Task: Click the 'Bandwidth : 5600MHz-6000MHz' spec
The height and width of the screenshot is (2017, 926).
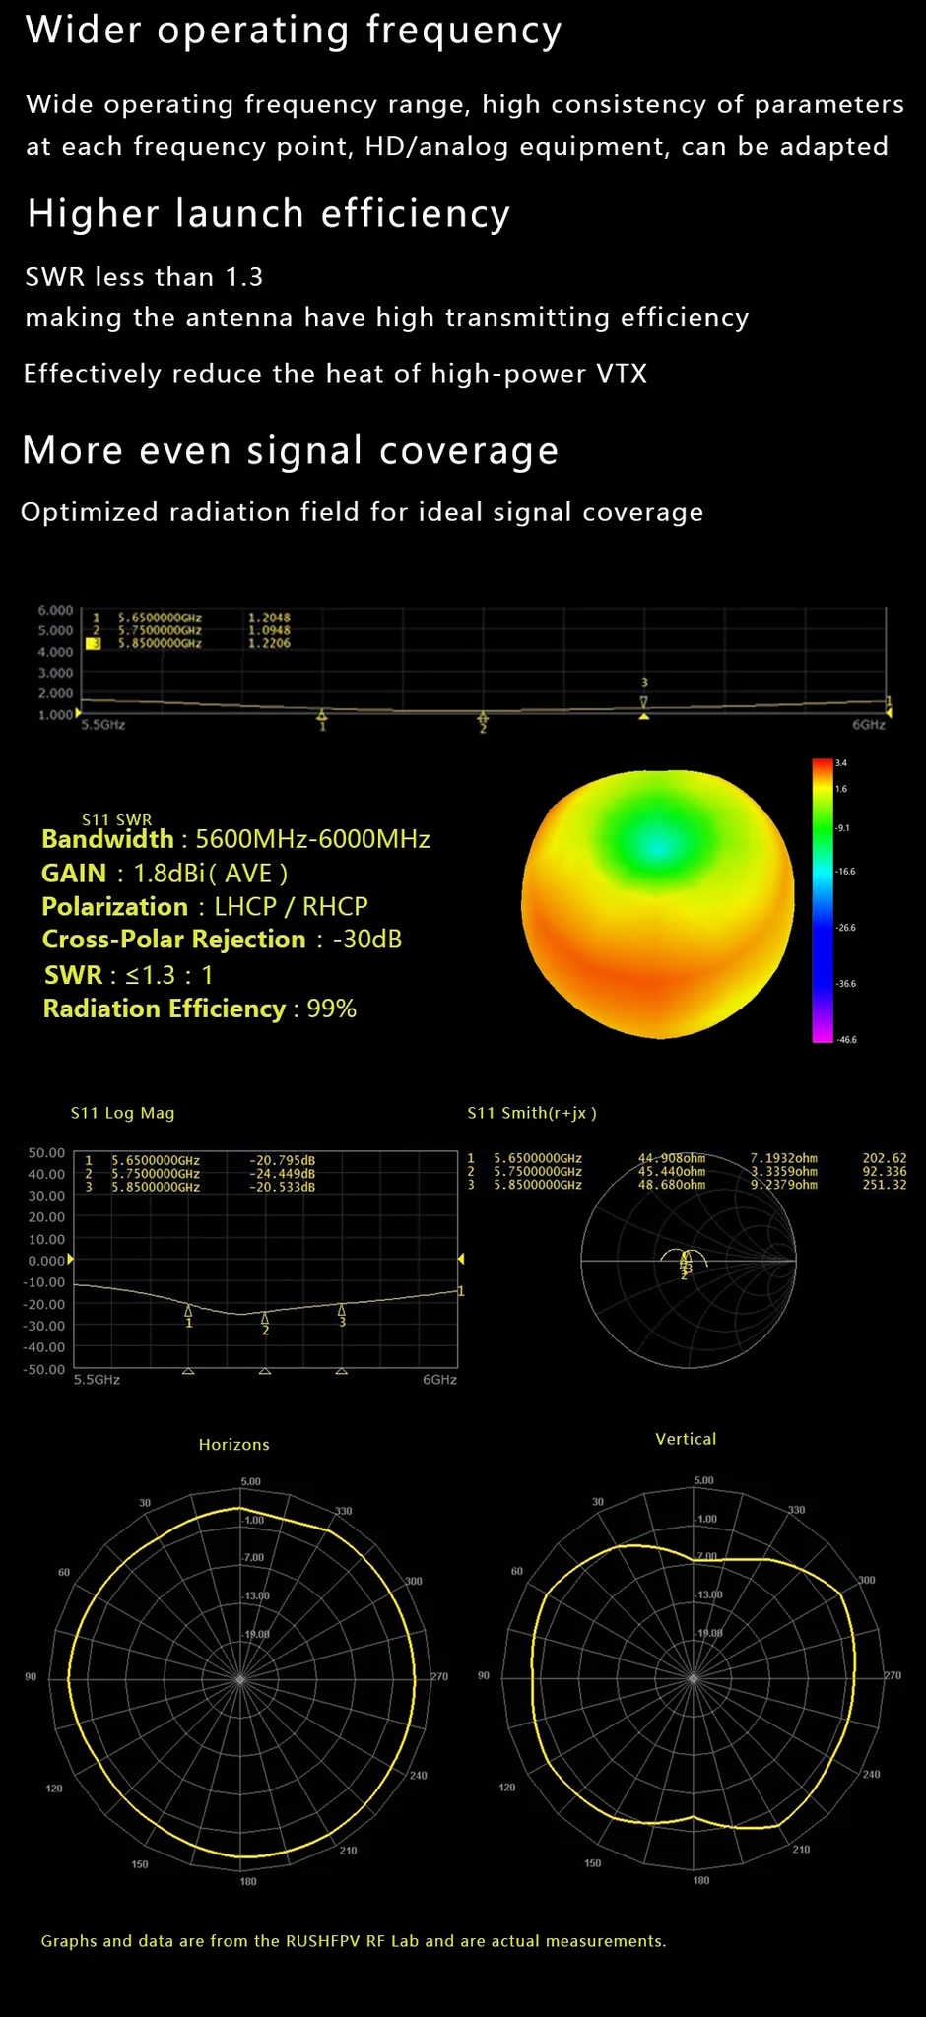Action: point(235,839)
